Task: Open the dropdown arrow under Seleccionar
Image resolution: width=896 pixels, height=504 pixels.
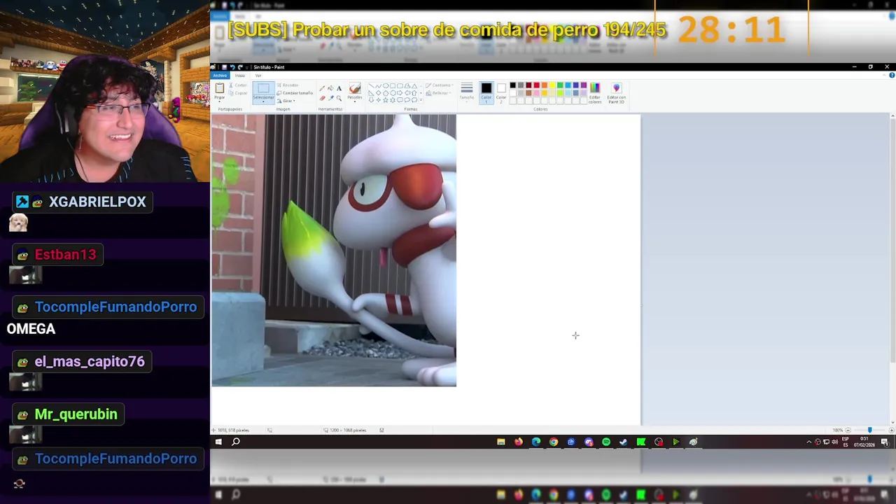Action: point(263,101)
